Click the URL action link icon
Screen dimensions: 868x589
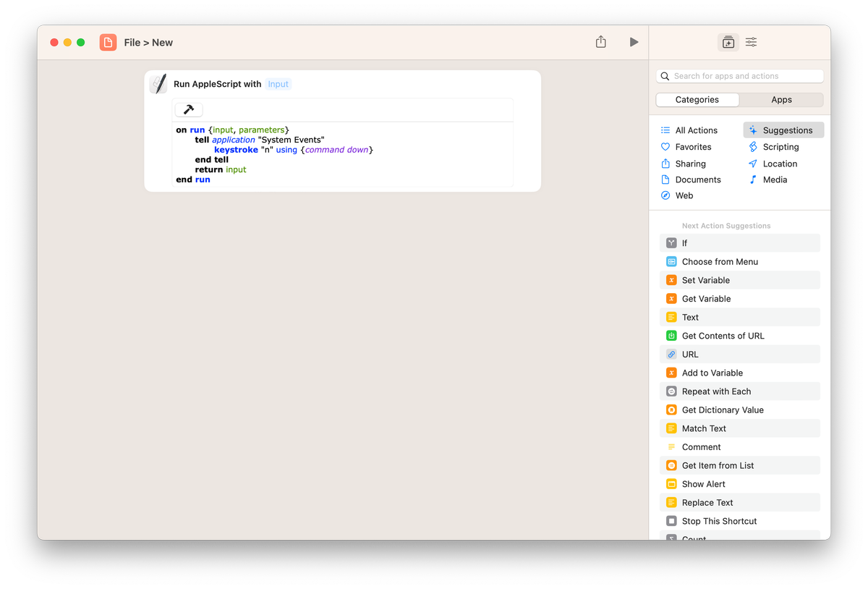click(x=671, y=355)
